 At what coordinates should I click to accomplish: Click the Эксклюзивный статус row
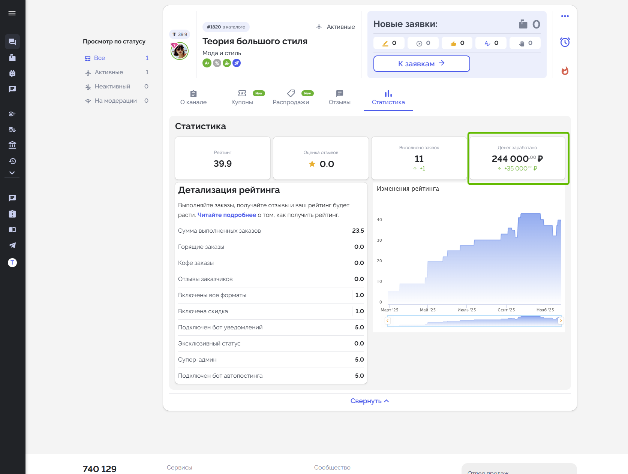tap(271, 344)
